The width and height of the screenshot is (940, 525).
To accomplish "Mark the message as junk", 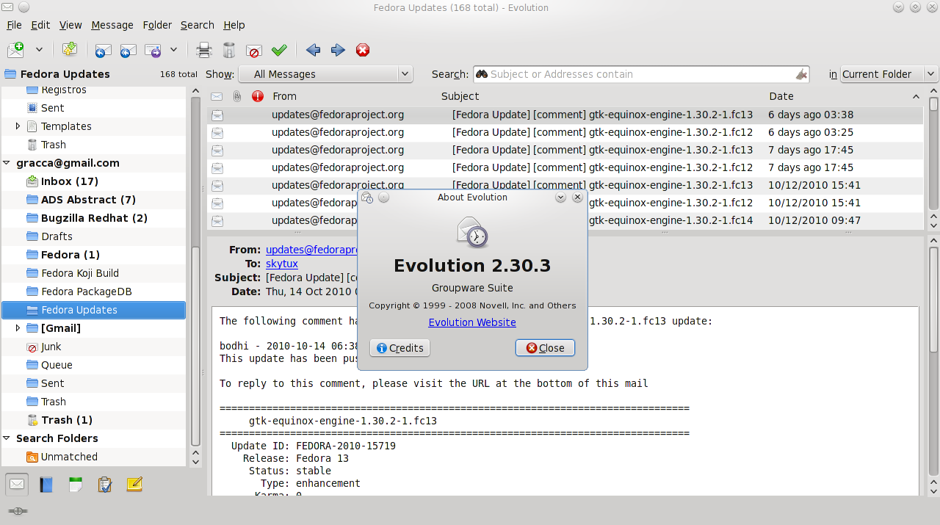I will point(254,51).
